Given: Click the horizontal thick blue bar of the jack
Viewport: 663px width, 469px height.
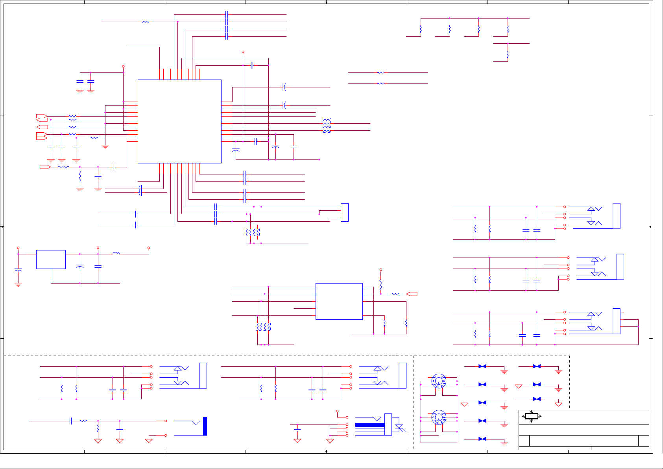Looking at the screenshot, I should pos(370,425).
